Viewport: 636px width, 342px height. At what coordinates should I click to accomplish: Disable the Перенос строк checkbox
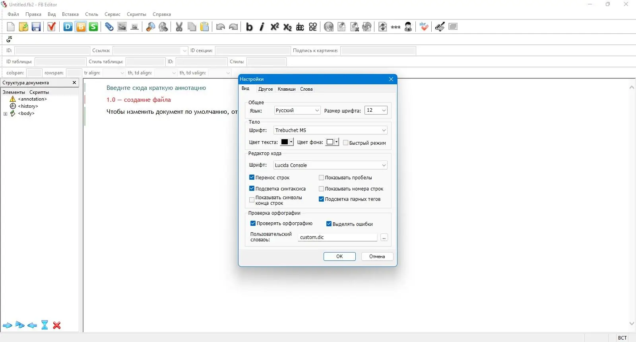coord(252,177)
